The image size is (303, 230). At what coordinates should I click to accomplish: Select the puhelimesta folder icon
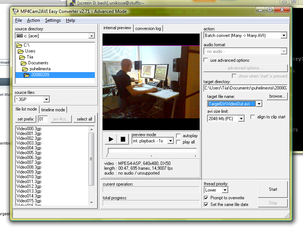(x=25, y=69)
